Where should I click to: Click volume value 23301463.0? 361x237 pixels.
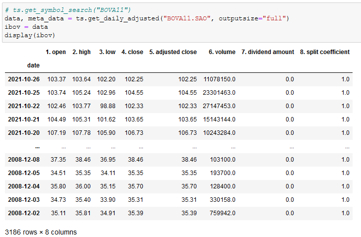pos(219,93)
